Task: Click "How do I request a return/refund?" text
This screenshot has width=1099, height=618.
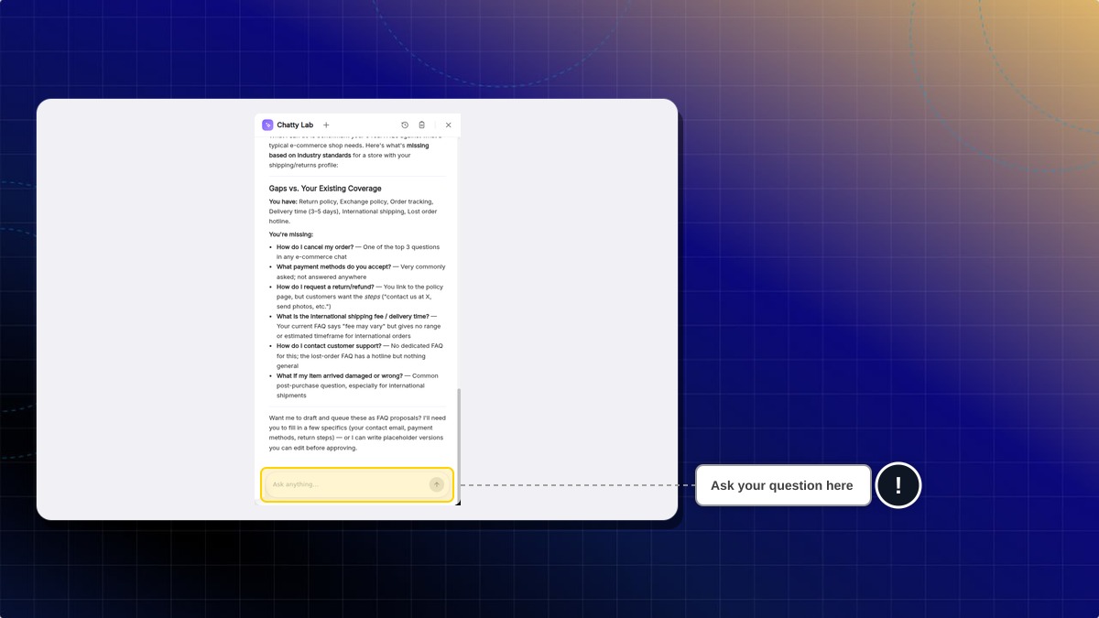Action: (x=325, y=287)
